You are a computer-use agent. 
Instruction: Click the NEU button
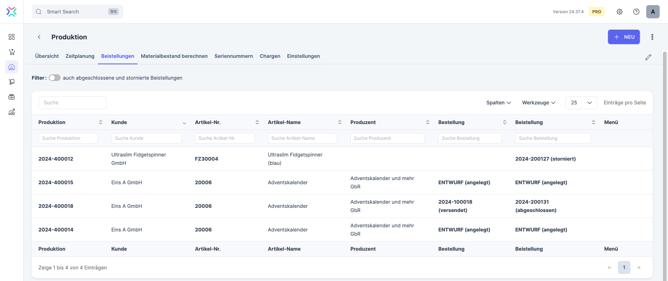[x=623, y=37]
